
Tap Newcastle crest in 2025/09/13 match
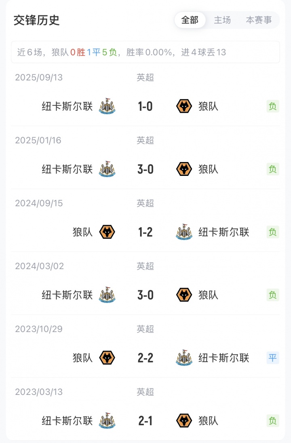[x=107, y=106]
